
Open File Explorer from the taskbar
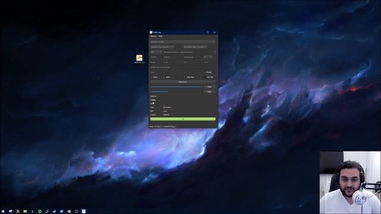[x=25, y=212]
